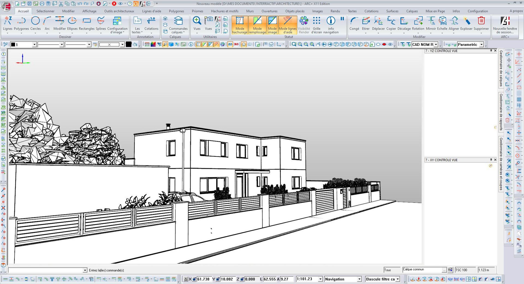Switch to the Murs ribbon tab
The width and height of the screenshot is (524, 284).
tap(250, 11)
